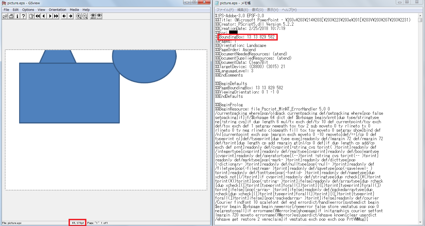This screenshot has width=425, height=226.
Task: Open the Options menu in GSview
Action: point(28,10)
